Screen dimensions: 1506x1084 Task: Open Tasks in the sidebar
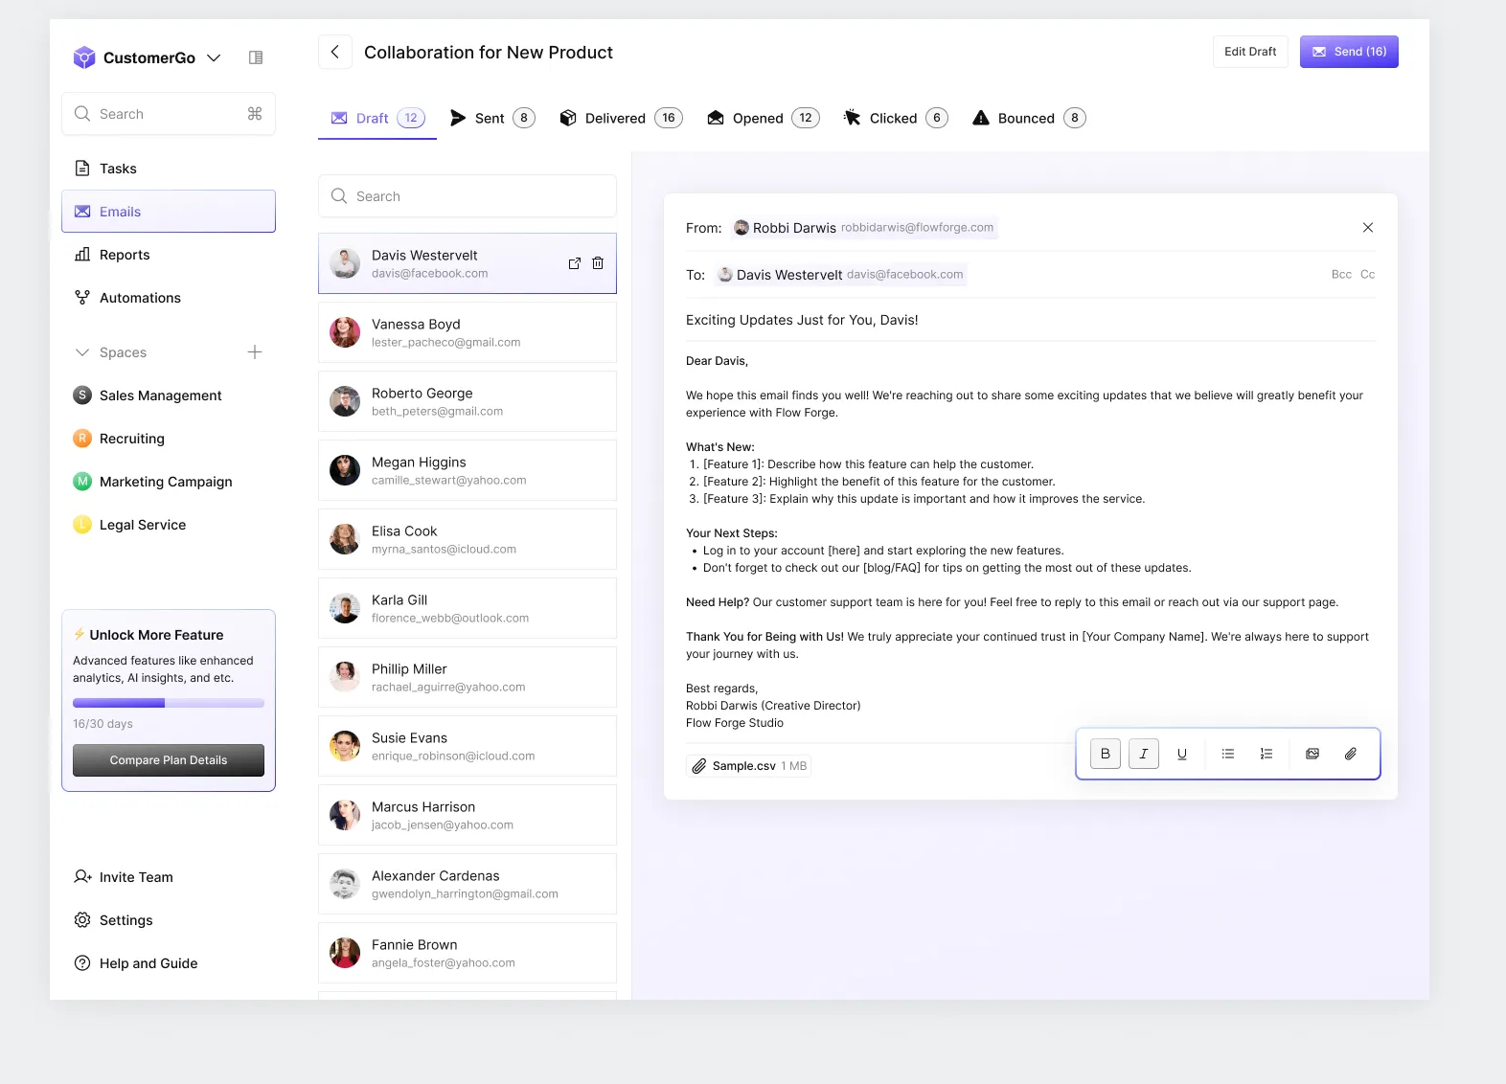pyautogui.click(x=169, y=169)
